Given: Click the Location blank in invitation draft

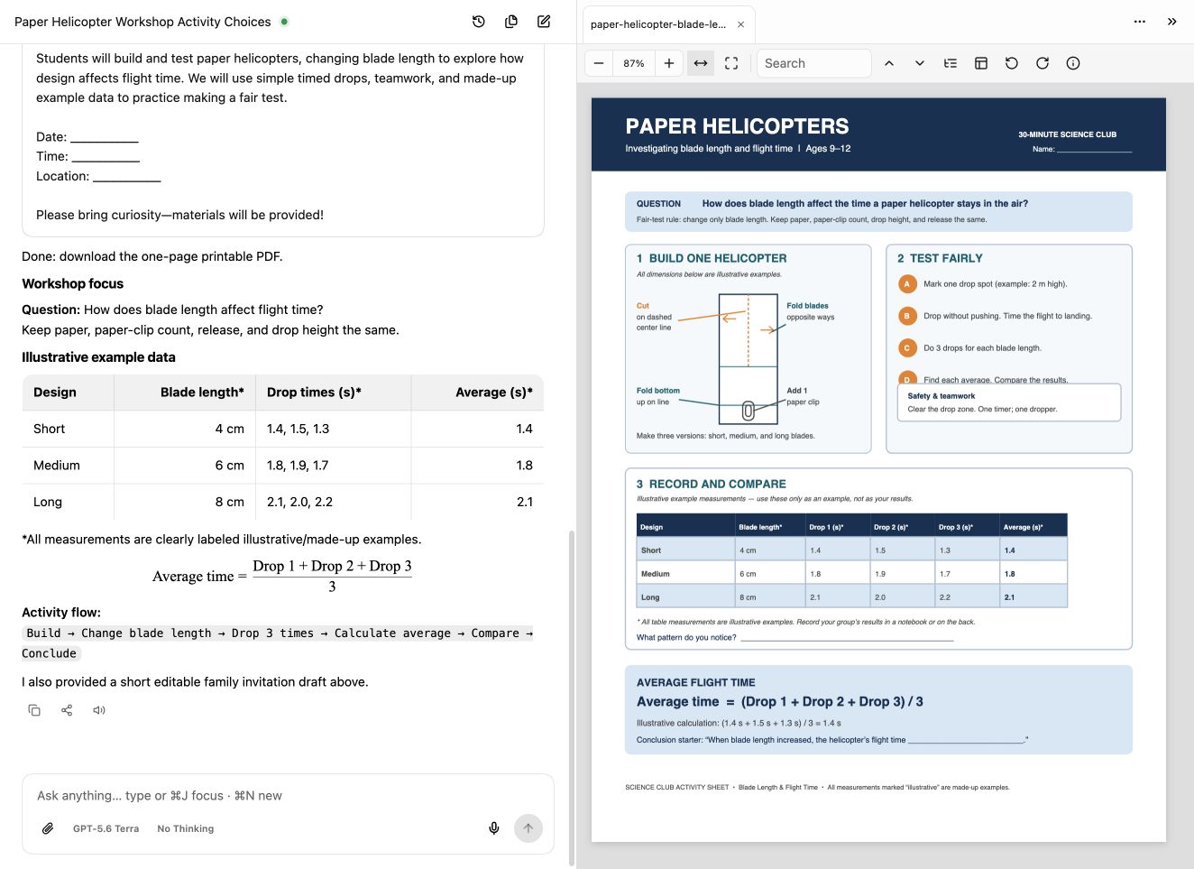Looking at the screenshot, I should (x=127, y=177).
